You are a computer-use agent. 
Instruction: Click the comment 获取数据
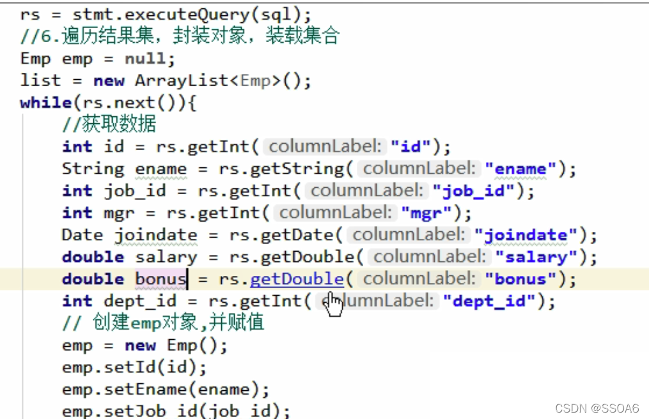coord(109,124)
